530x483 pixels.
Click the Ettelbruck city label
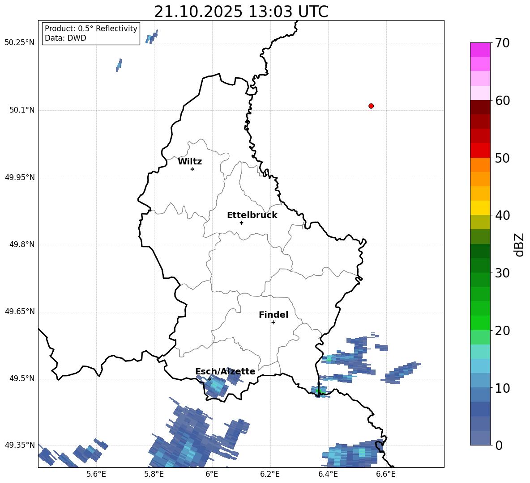coord(252,215)
